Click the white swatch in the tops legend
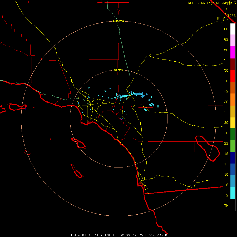The height and width of the screenshot is (237, 237). point(233,29)
